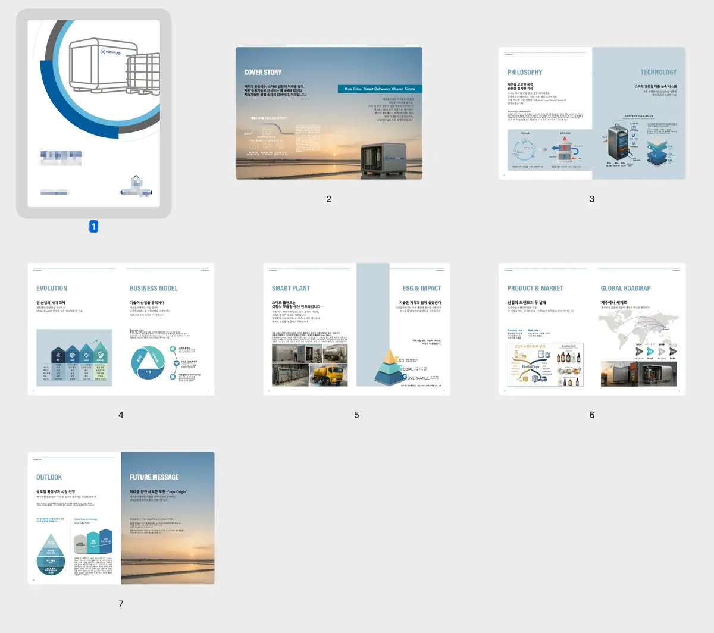The height and width of the screenshot is (633, 714).
Task: Select the Cover Story spread thumbnail
Action: (x=328, y=113)
